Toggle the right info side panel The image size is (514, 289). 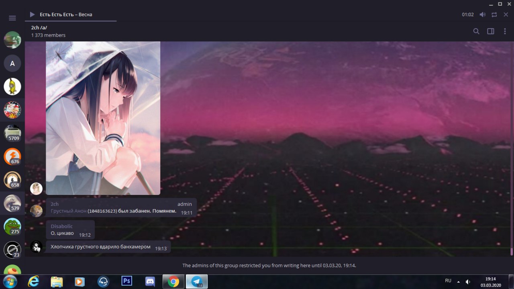(491, 31)
